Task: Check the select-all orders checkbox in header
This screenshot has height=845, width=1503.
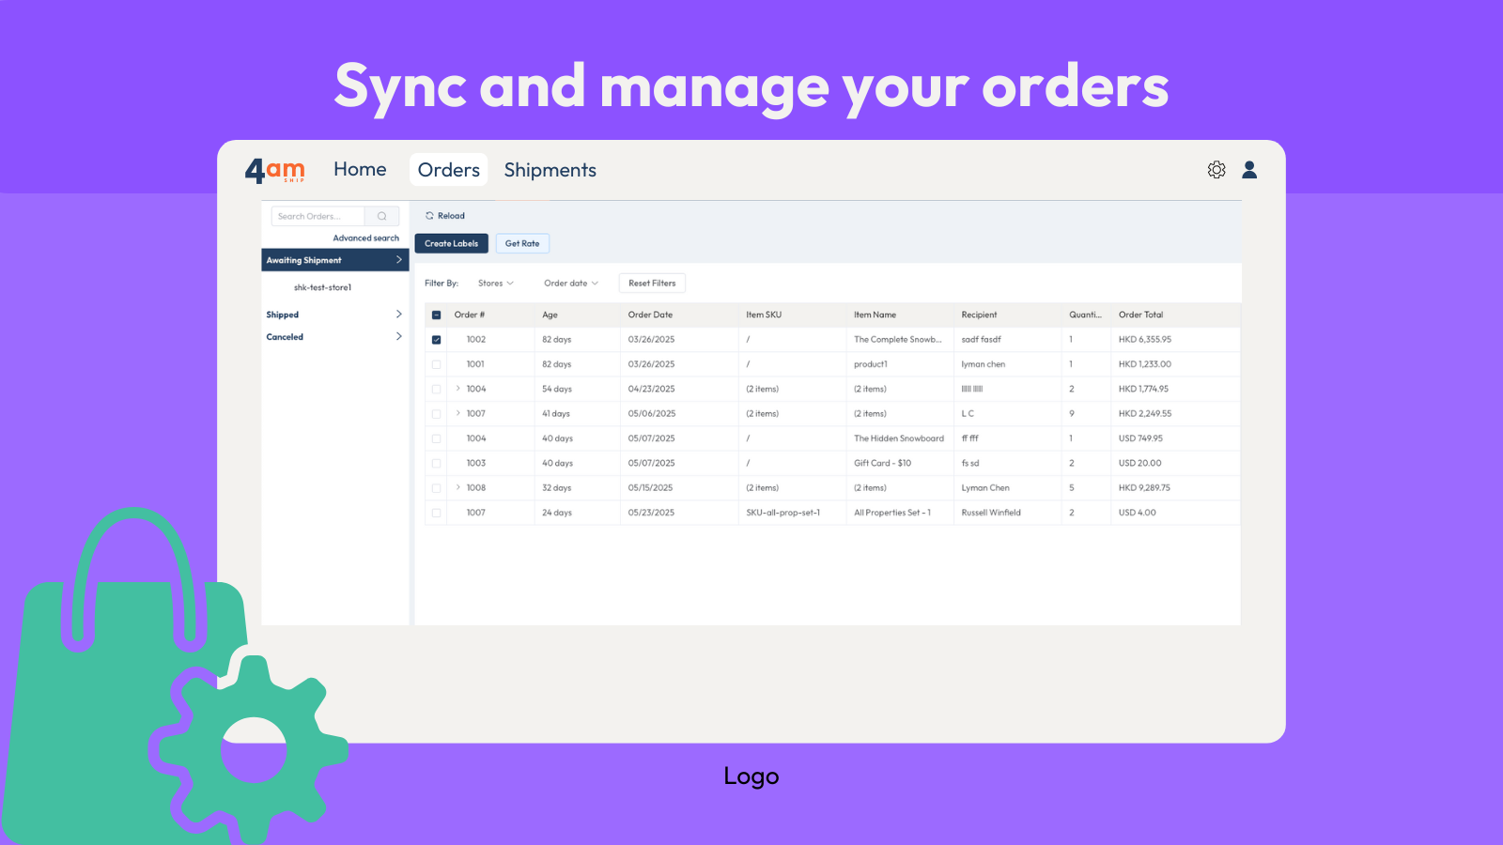Action: (x=436, y=315)
